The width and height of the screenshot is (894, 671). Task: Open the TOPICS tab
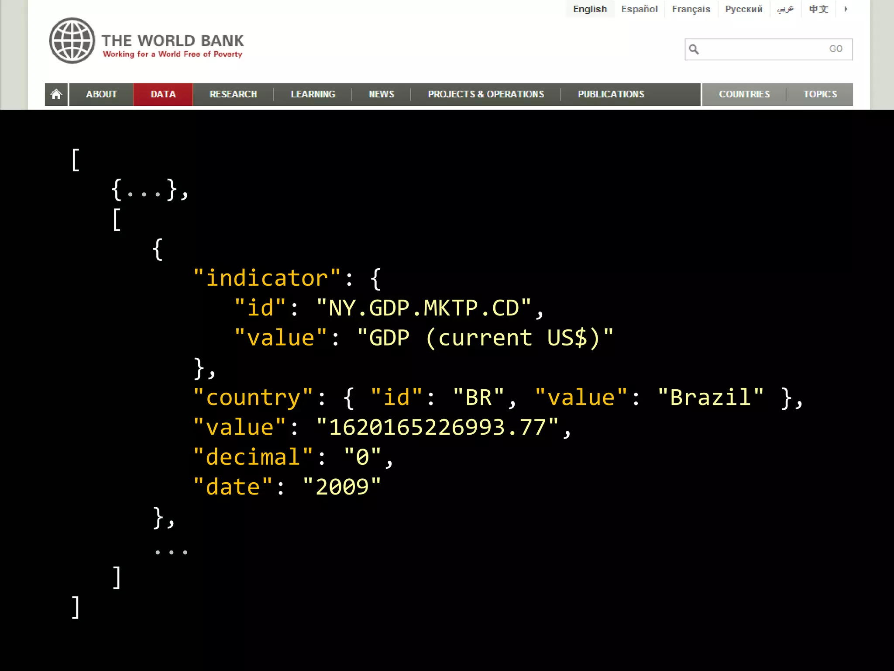[x=820, y=94]
